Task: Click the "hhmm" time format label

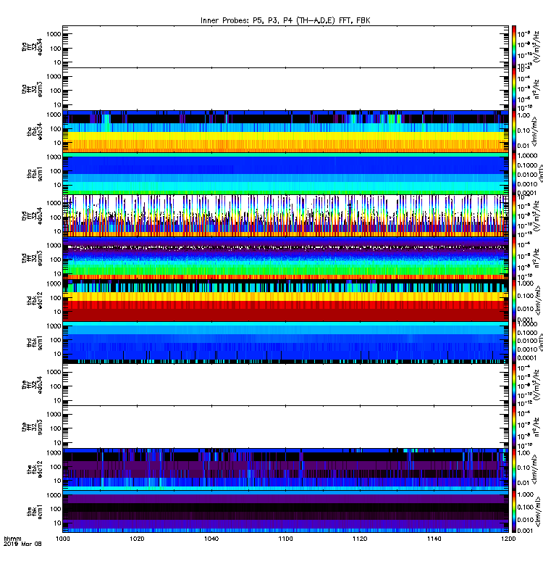Action: [x=12, y=539]
